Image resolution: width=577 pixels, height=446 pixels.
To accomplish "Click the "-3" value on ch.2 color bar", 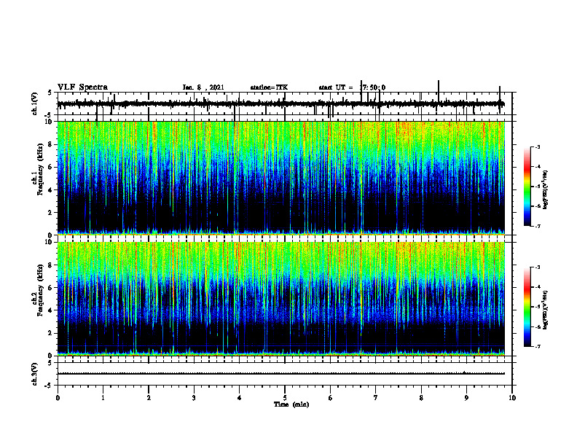I will [x=537, y=267].
